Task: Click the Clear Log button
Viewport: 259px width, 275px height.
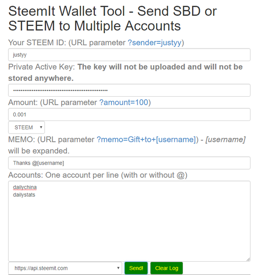Action: (167, 268)
